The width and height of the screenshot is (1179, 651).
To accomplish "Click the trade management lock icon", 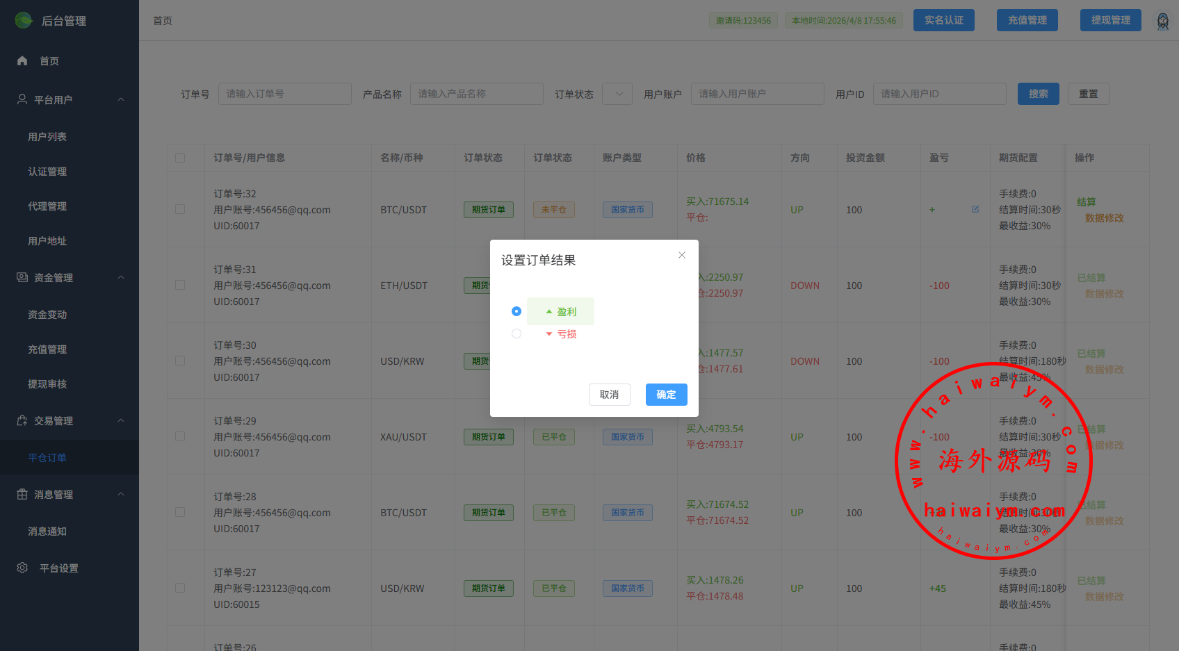I will pos(22,420).
